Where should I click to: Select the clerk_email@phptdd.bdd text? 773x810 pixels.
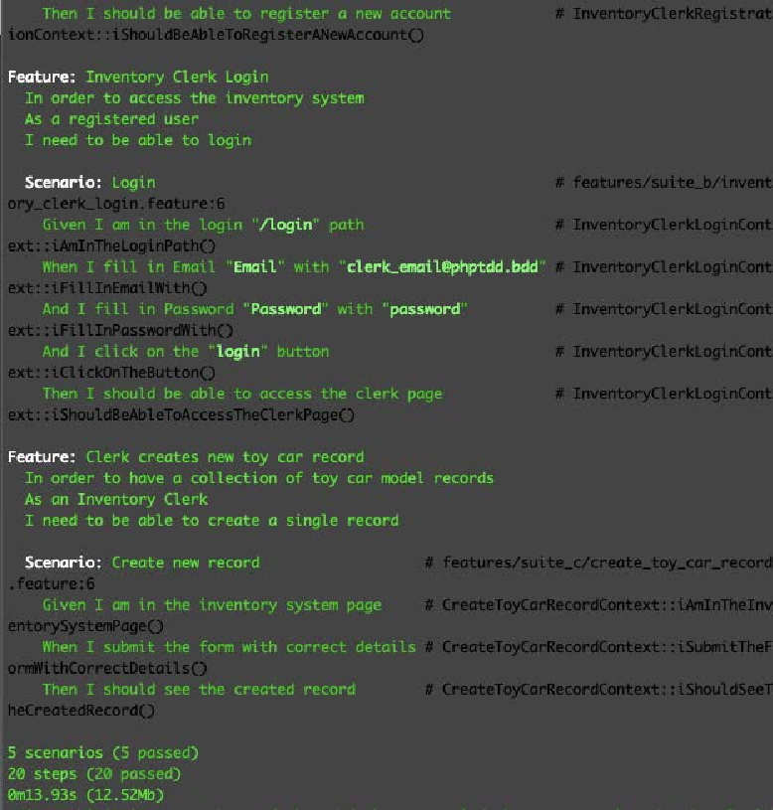coord(442,267)
